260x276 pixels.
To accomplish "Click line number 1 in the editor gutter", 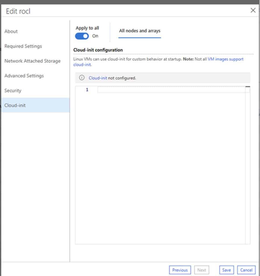I will pyautogui.click(x=87, y=90).
